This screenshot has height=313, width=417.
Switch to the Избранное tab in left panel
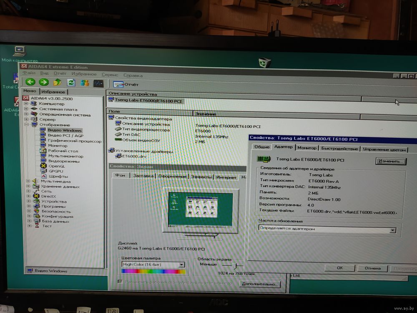pos(53,91)
